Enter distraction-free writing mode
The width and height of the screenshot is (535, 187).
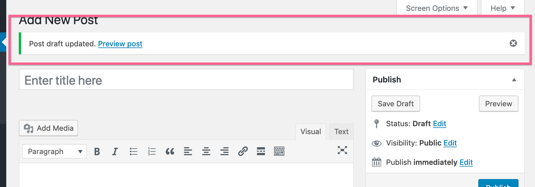click(343, 151)
